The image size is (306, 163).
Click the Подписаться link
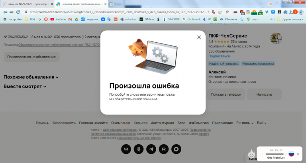coord(219,56)
